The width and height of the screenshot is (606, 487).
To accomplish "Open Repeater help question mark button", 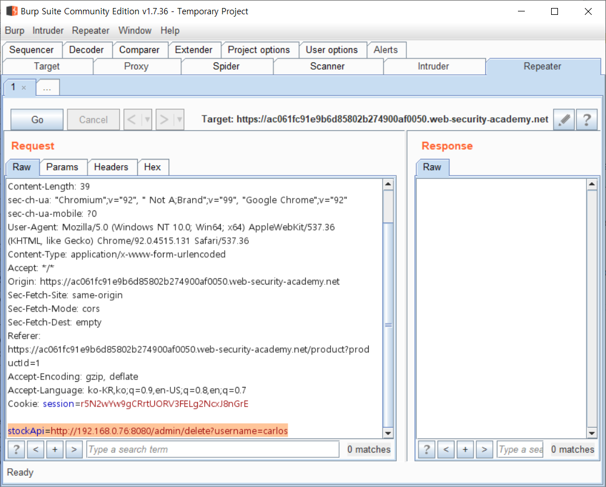I will click(587, 119).
